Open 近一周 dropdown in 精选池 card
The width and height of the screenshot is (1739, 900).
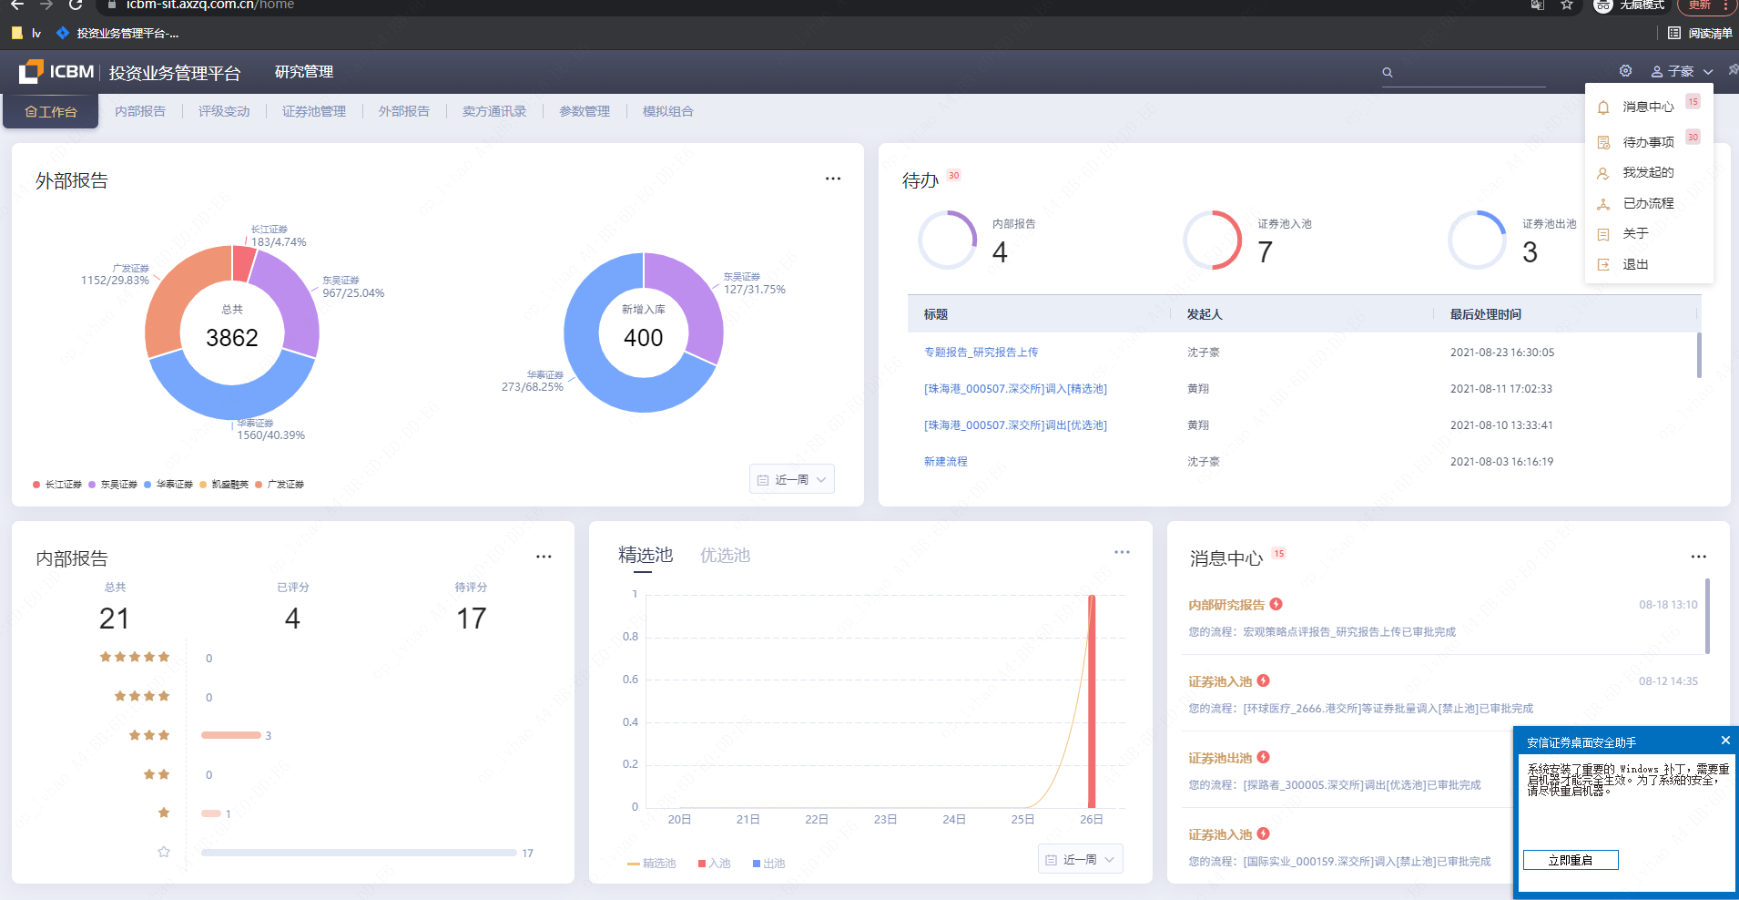1080,859
